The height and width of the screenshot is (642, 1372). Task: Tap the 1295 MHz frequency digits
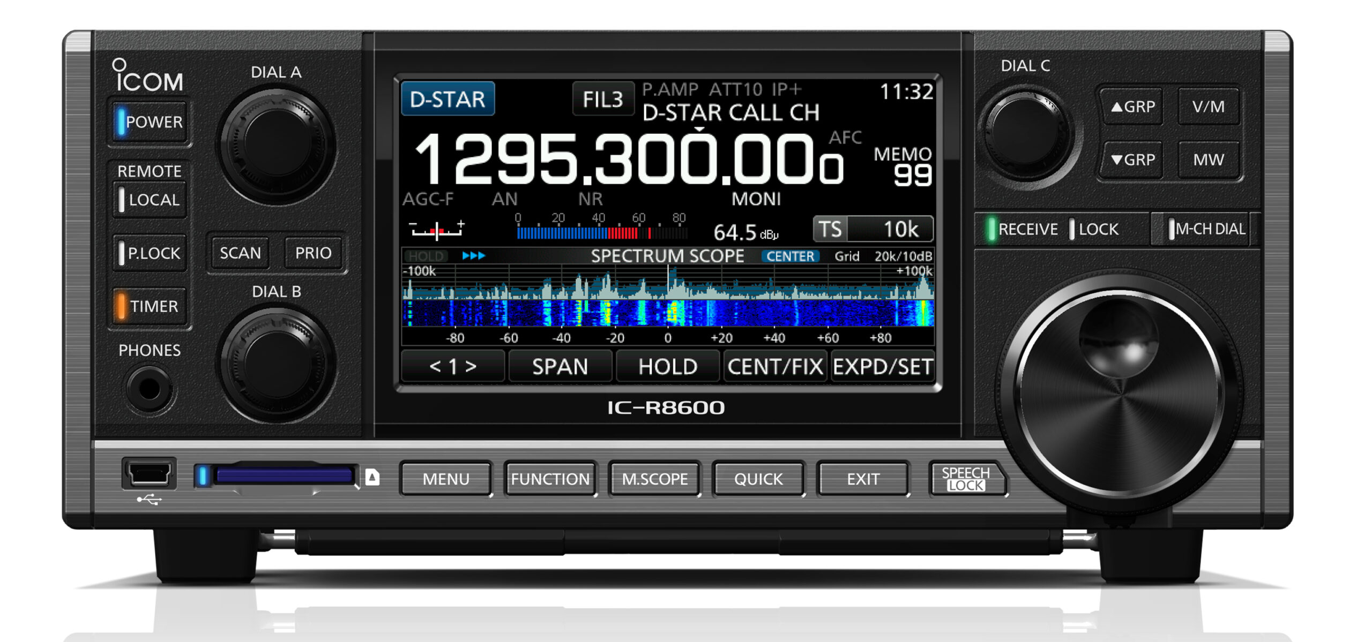click(495, 158)
